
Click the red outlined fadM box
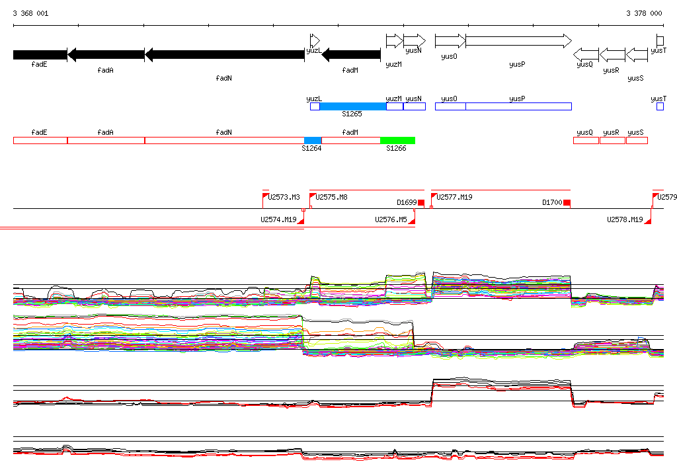pyautogui.click(x=351, y=140)
